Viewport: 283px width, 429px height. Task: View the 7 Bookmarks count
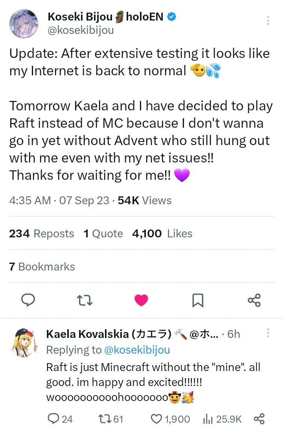42,267
